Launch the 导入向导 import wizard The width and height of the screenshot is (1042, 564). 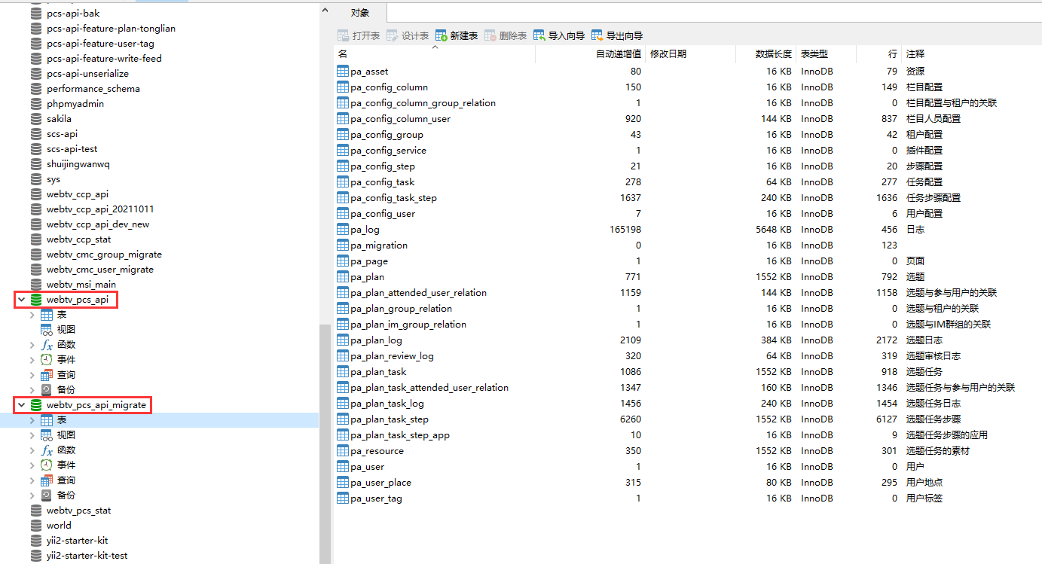click(x=559, y=35)
